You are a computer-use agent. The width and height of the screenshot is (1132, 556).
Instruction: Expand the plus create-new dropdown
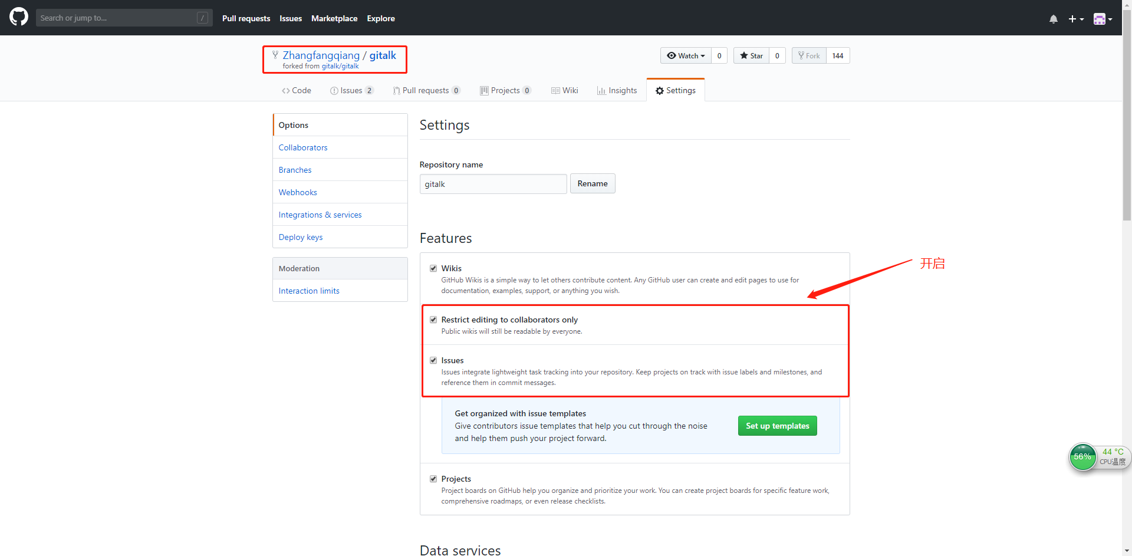(1075, 19)
